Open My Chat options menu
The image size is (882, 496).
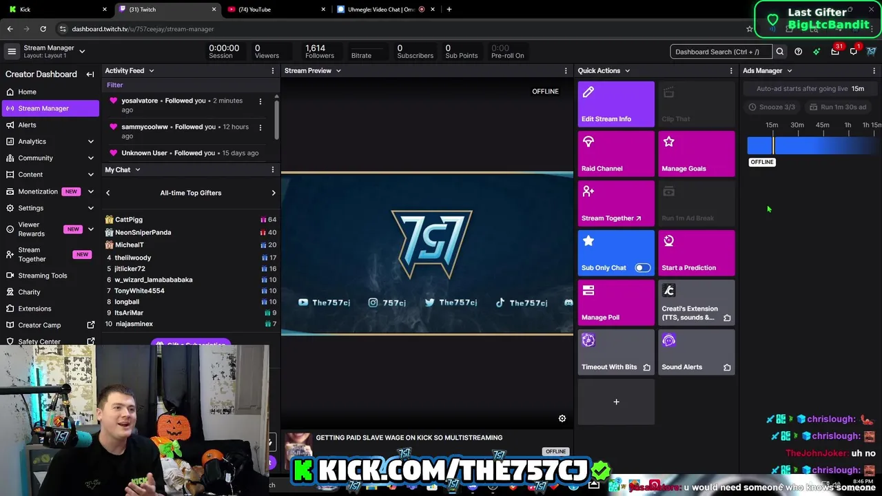(x=273, y=169)
